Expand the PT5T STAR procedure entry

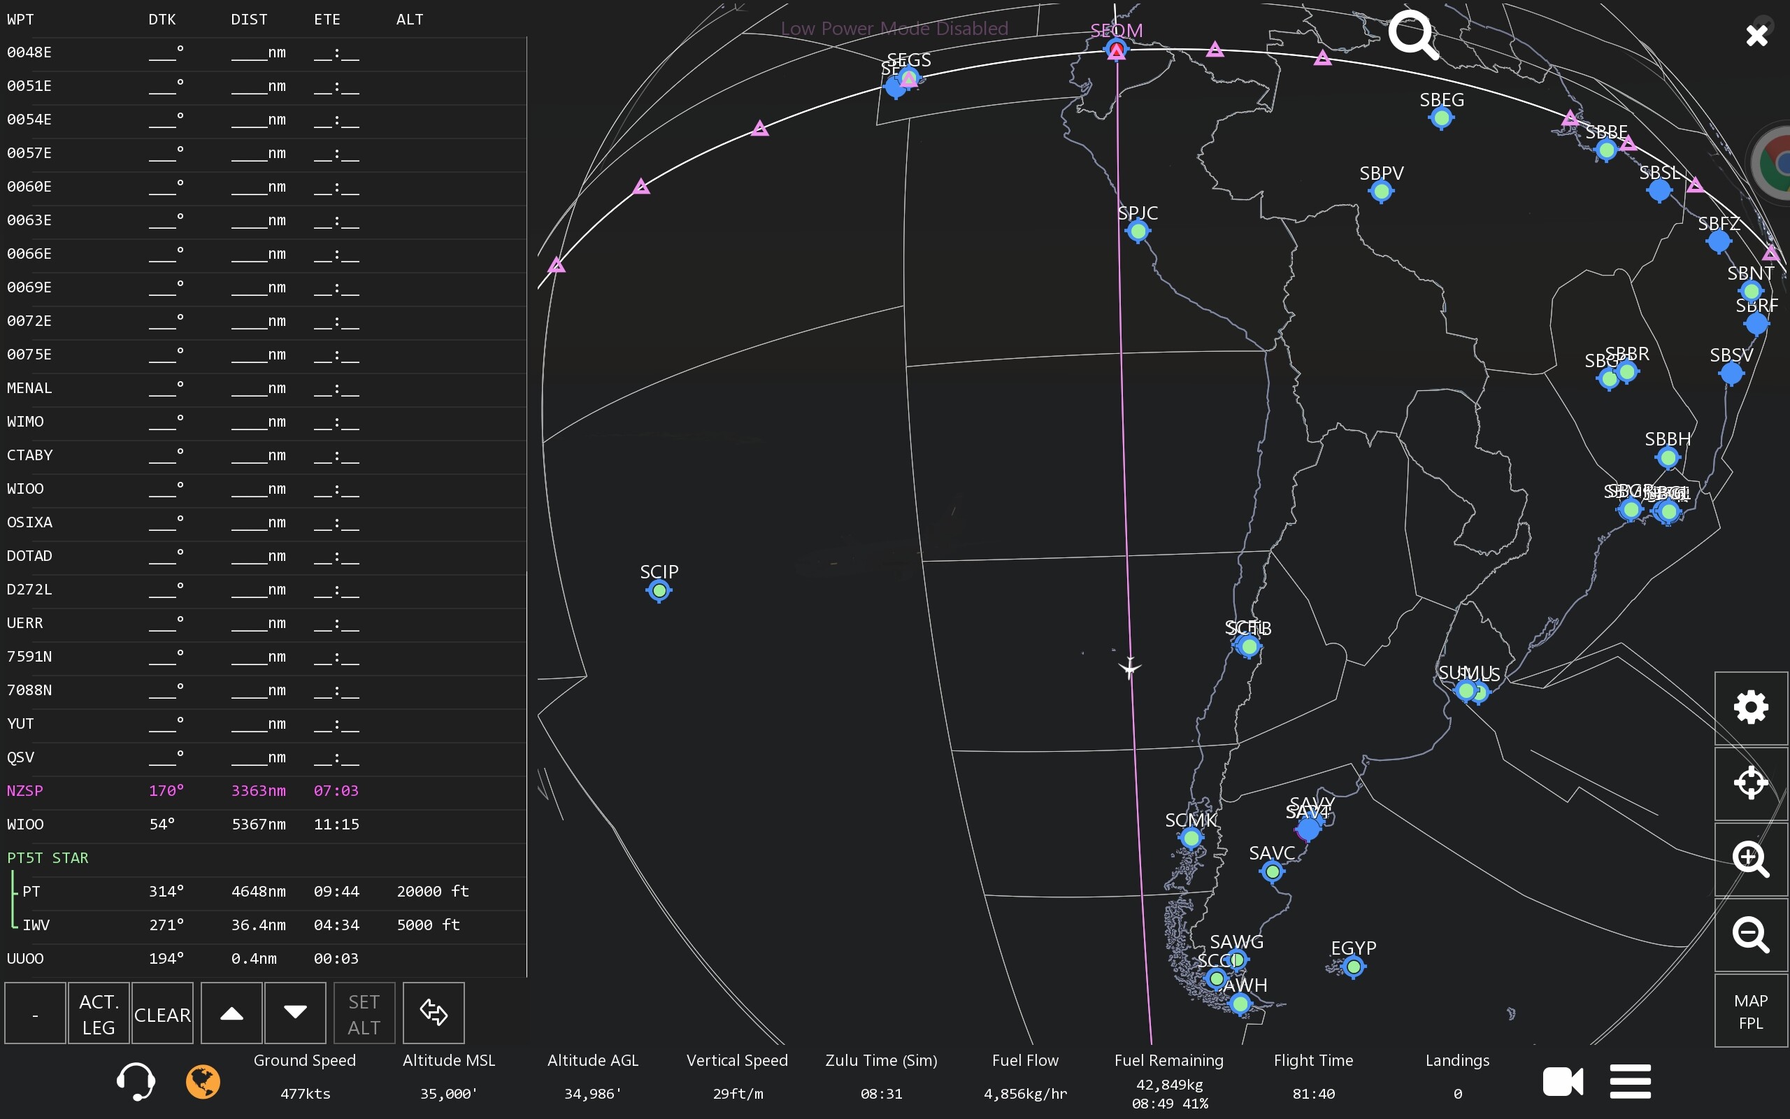point(48,857)
